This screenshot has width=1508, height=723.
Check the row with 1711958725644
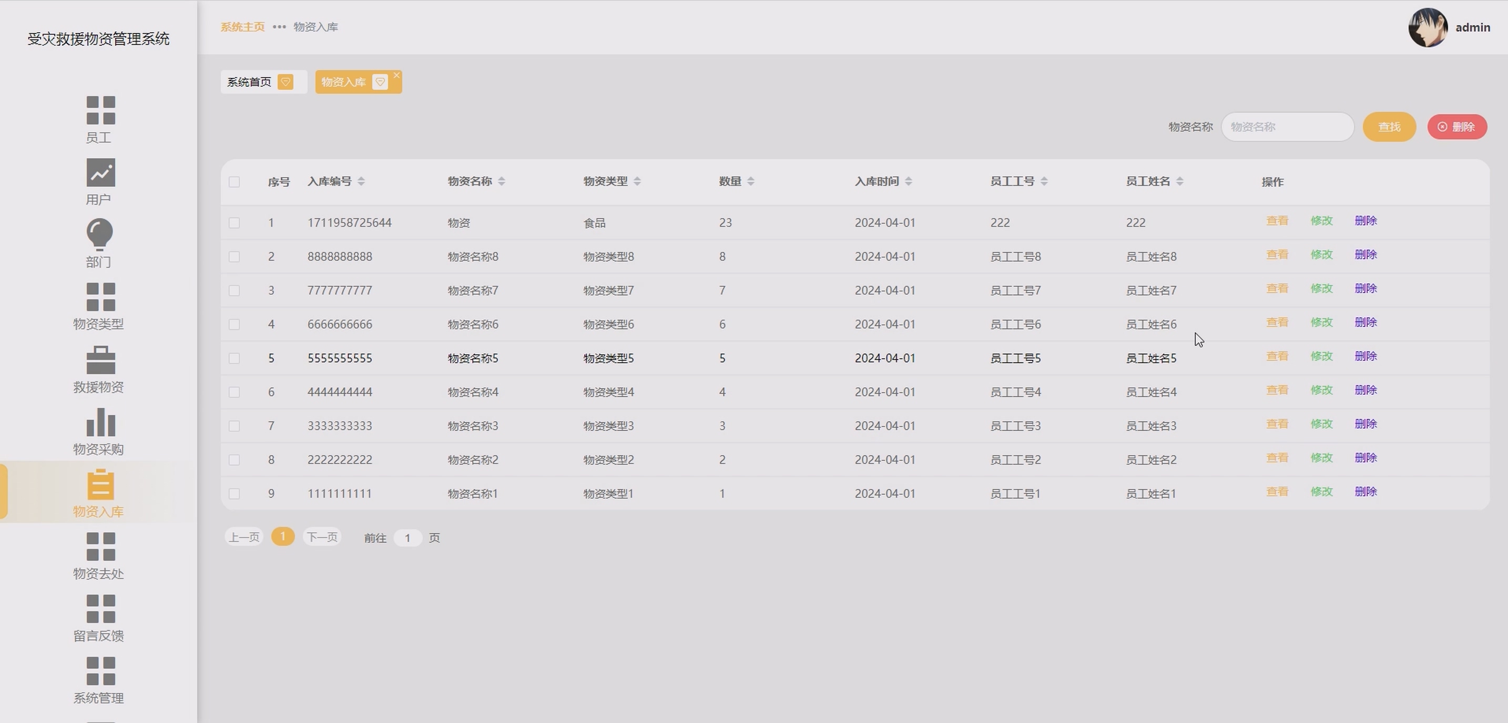[x=234, y=223]
